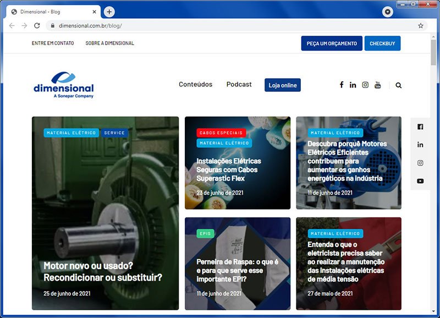This screenshot has width=440, height=318.
Task: Click the search magnifier icon in header
Action: click(x=399, y=85)
